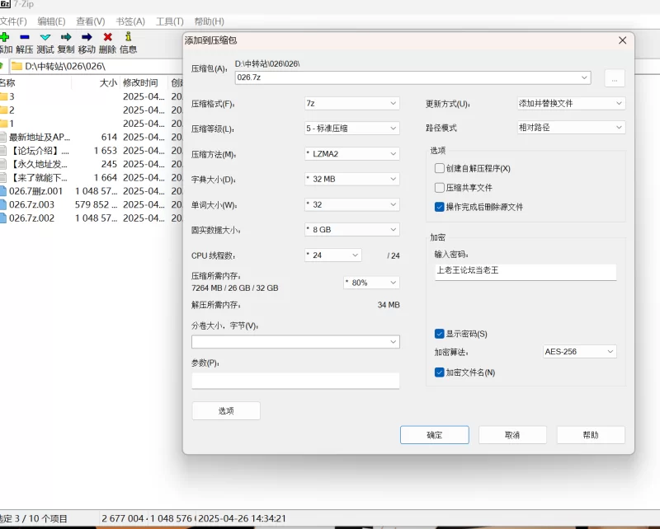Image resolution: width=660 pixels, height=529 pixels.
Task: Click the 输入密码 password field
Action: pos(526,272)
